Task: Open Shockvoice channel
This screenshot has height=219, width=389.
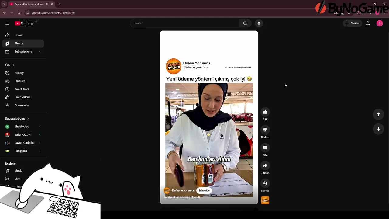Action: pos(23,127)
